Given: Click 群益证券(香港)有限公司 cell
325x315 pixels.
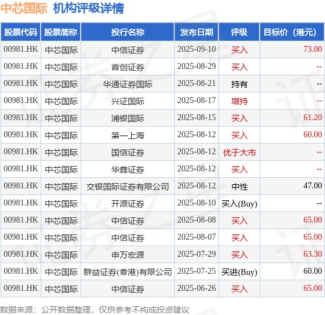Looking at the screenshot, I should [128, 272].
